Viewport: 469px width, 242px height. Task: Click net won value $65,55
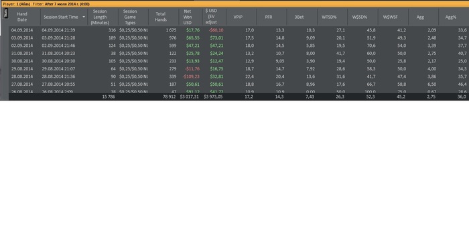click(193, 38)
